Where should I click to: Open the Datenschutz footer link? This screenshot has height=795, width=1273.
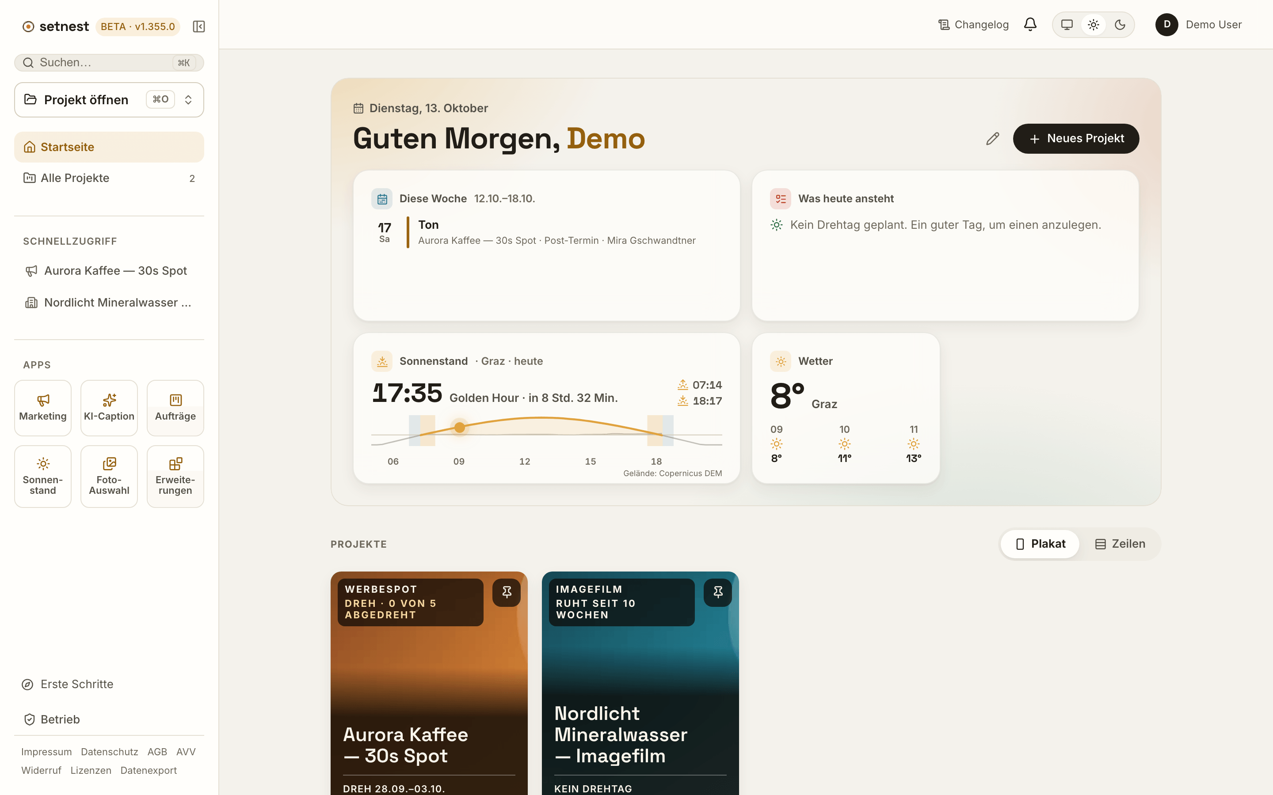pos(110,752)
